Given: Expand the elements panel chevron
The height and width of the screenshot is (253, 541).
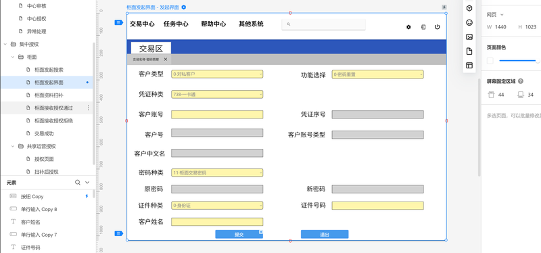Looking at the screenshot, I should tap(87, 183).
